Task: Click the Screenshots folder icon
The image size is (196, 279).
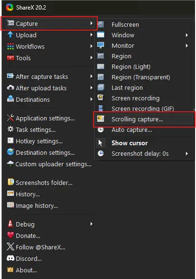Action: 11,182
